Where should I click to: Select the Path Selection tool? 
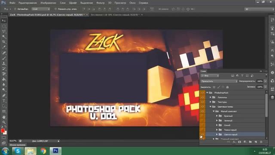click(4, 106)
